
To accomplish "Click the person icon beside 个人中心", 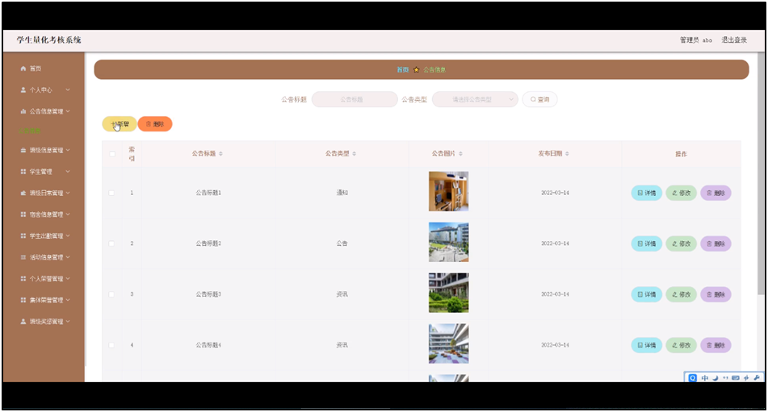I will [x=23, y=90].
